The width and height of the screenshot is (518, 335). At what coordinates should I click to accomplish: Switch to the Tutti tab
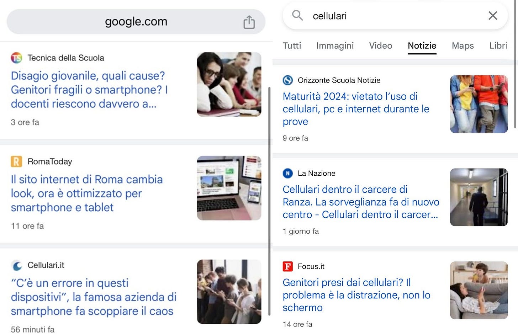point(292,46)
